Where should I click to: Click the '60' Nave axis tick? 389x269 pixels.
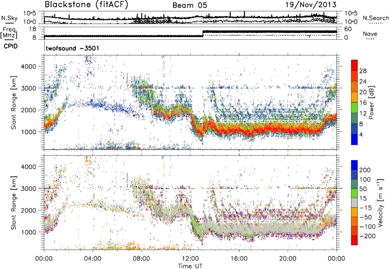pyautogui.click(x=348, y=29)
